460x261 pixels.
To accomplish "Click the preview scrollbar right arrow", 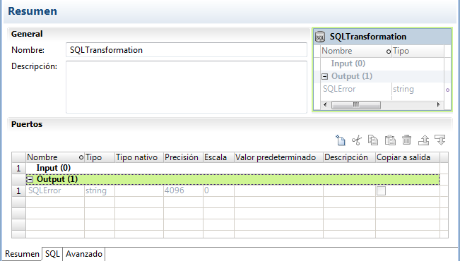I will coord(438,104).
